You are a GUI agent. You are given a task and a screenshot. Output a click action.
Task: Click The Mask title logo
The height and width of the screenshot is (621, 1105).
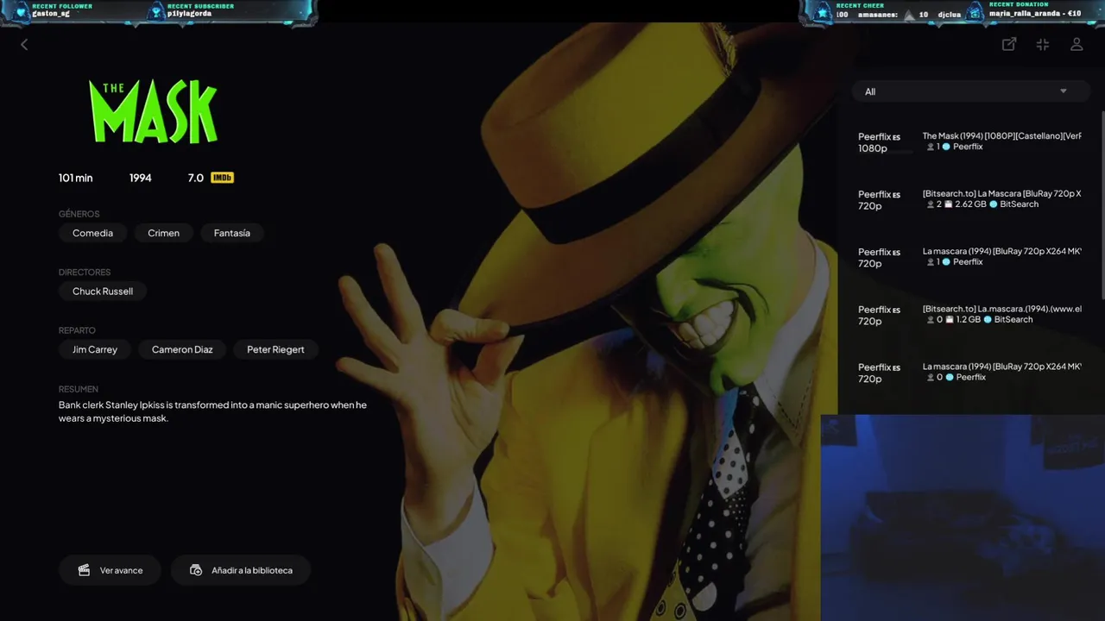[x=154, y=111]
